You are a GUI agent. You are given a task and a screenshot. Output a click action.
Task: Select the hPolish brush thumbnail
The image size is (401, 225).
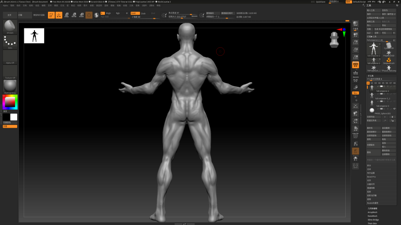(10, 27)
